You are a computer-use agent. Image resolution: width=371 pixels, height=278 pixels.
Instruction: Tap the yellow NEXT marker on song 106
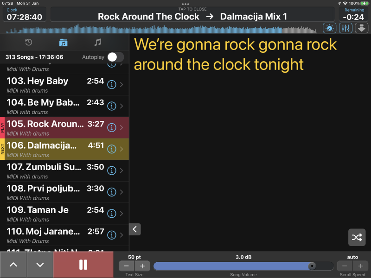[x=2, y=149]
